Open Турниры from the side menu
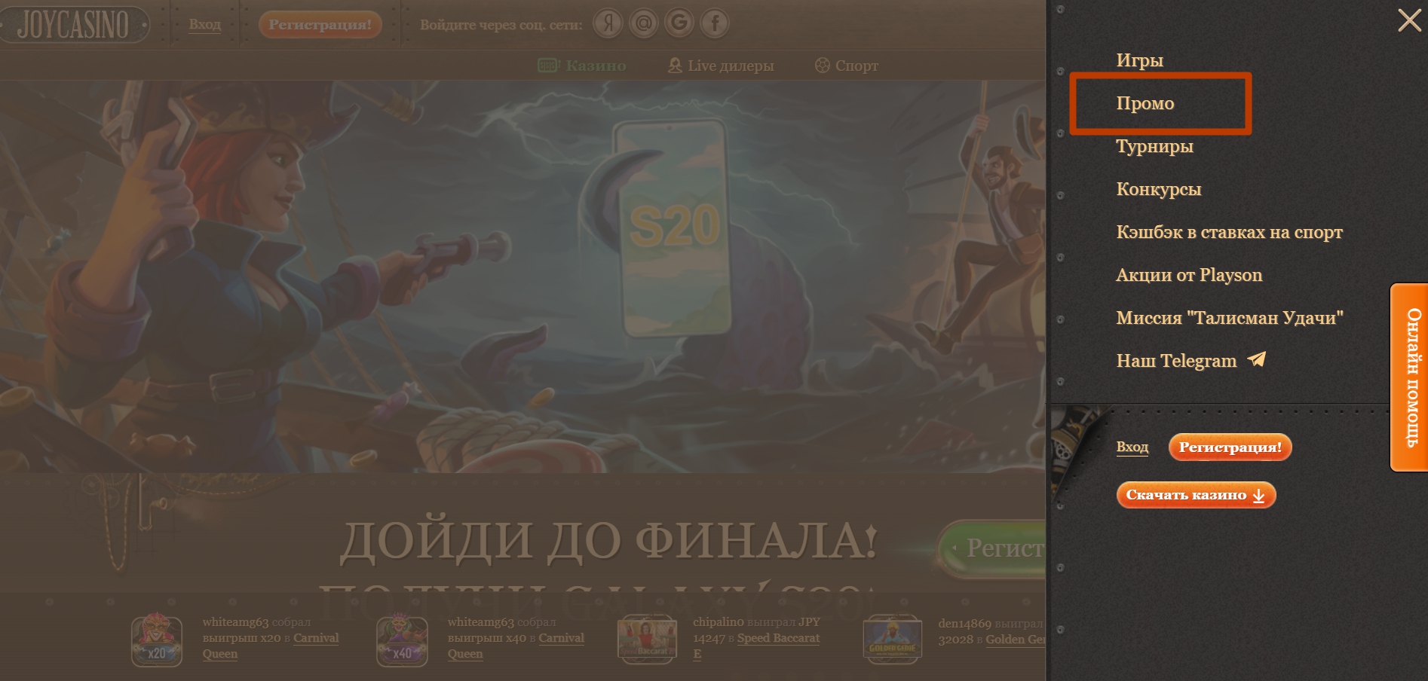Image resolution: width=1428 pixels, height=681 pixels. click(1154, 146)
